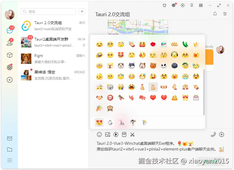Screen dimensions: 234x170
Task: Open the file sending icon above the message box
Action: tap(124, 135)
